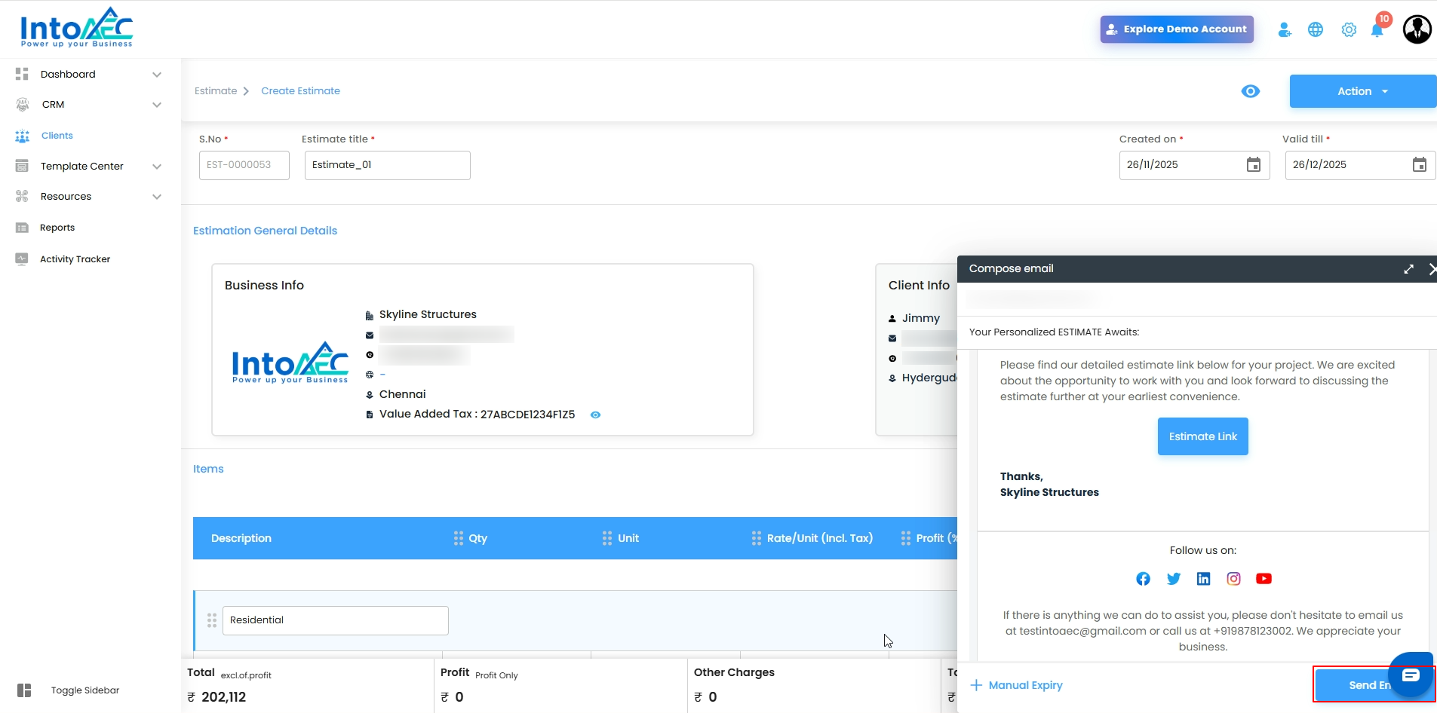
Task: Click the Jimmy client name
Action: [921, 318]
